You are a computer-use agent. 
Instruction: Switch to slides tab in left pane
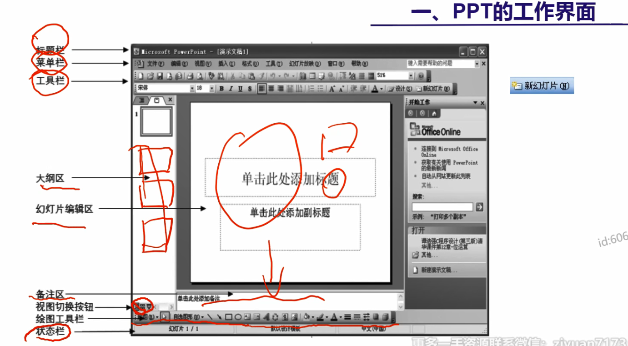pyautogui.click(x=157, y=100)
